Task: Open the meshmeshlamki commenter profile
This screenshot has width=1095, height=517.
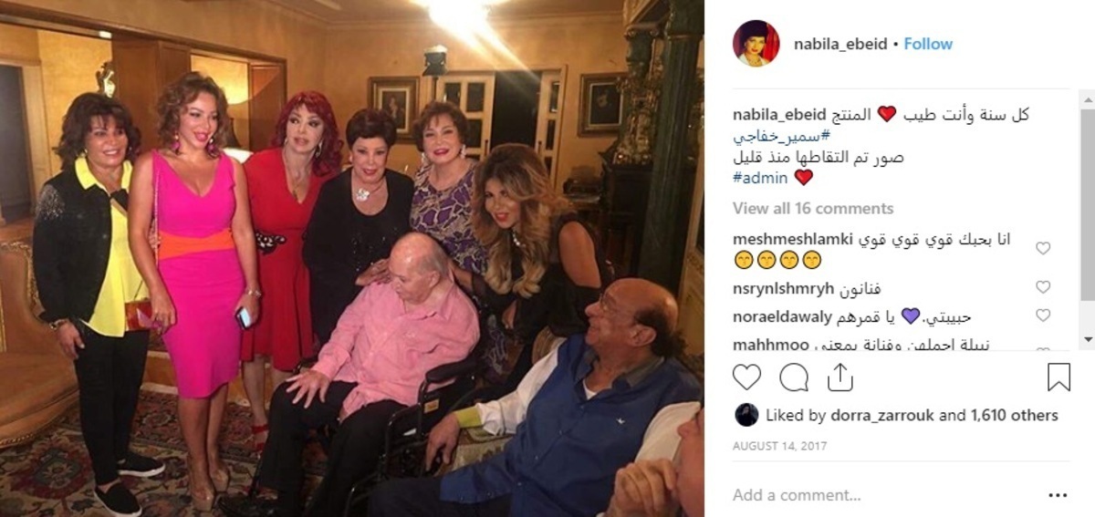Action: 790,239
